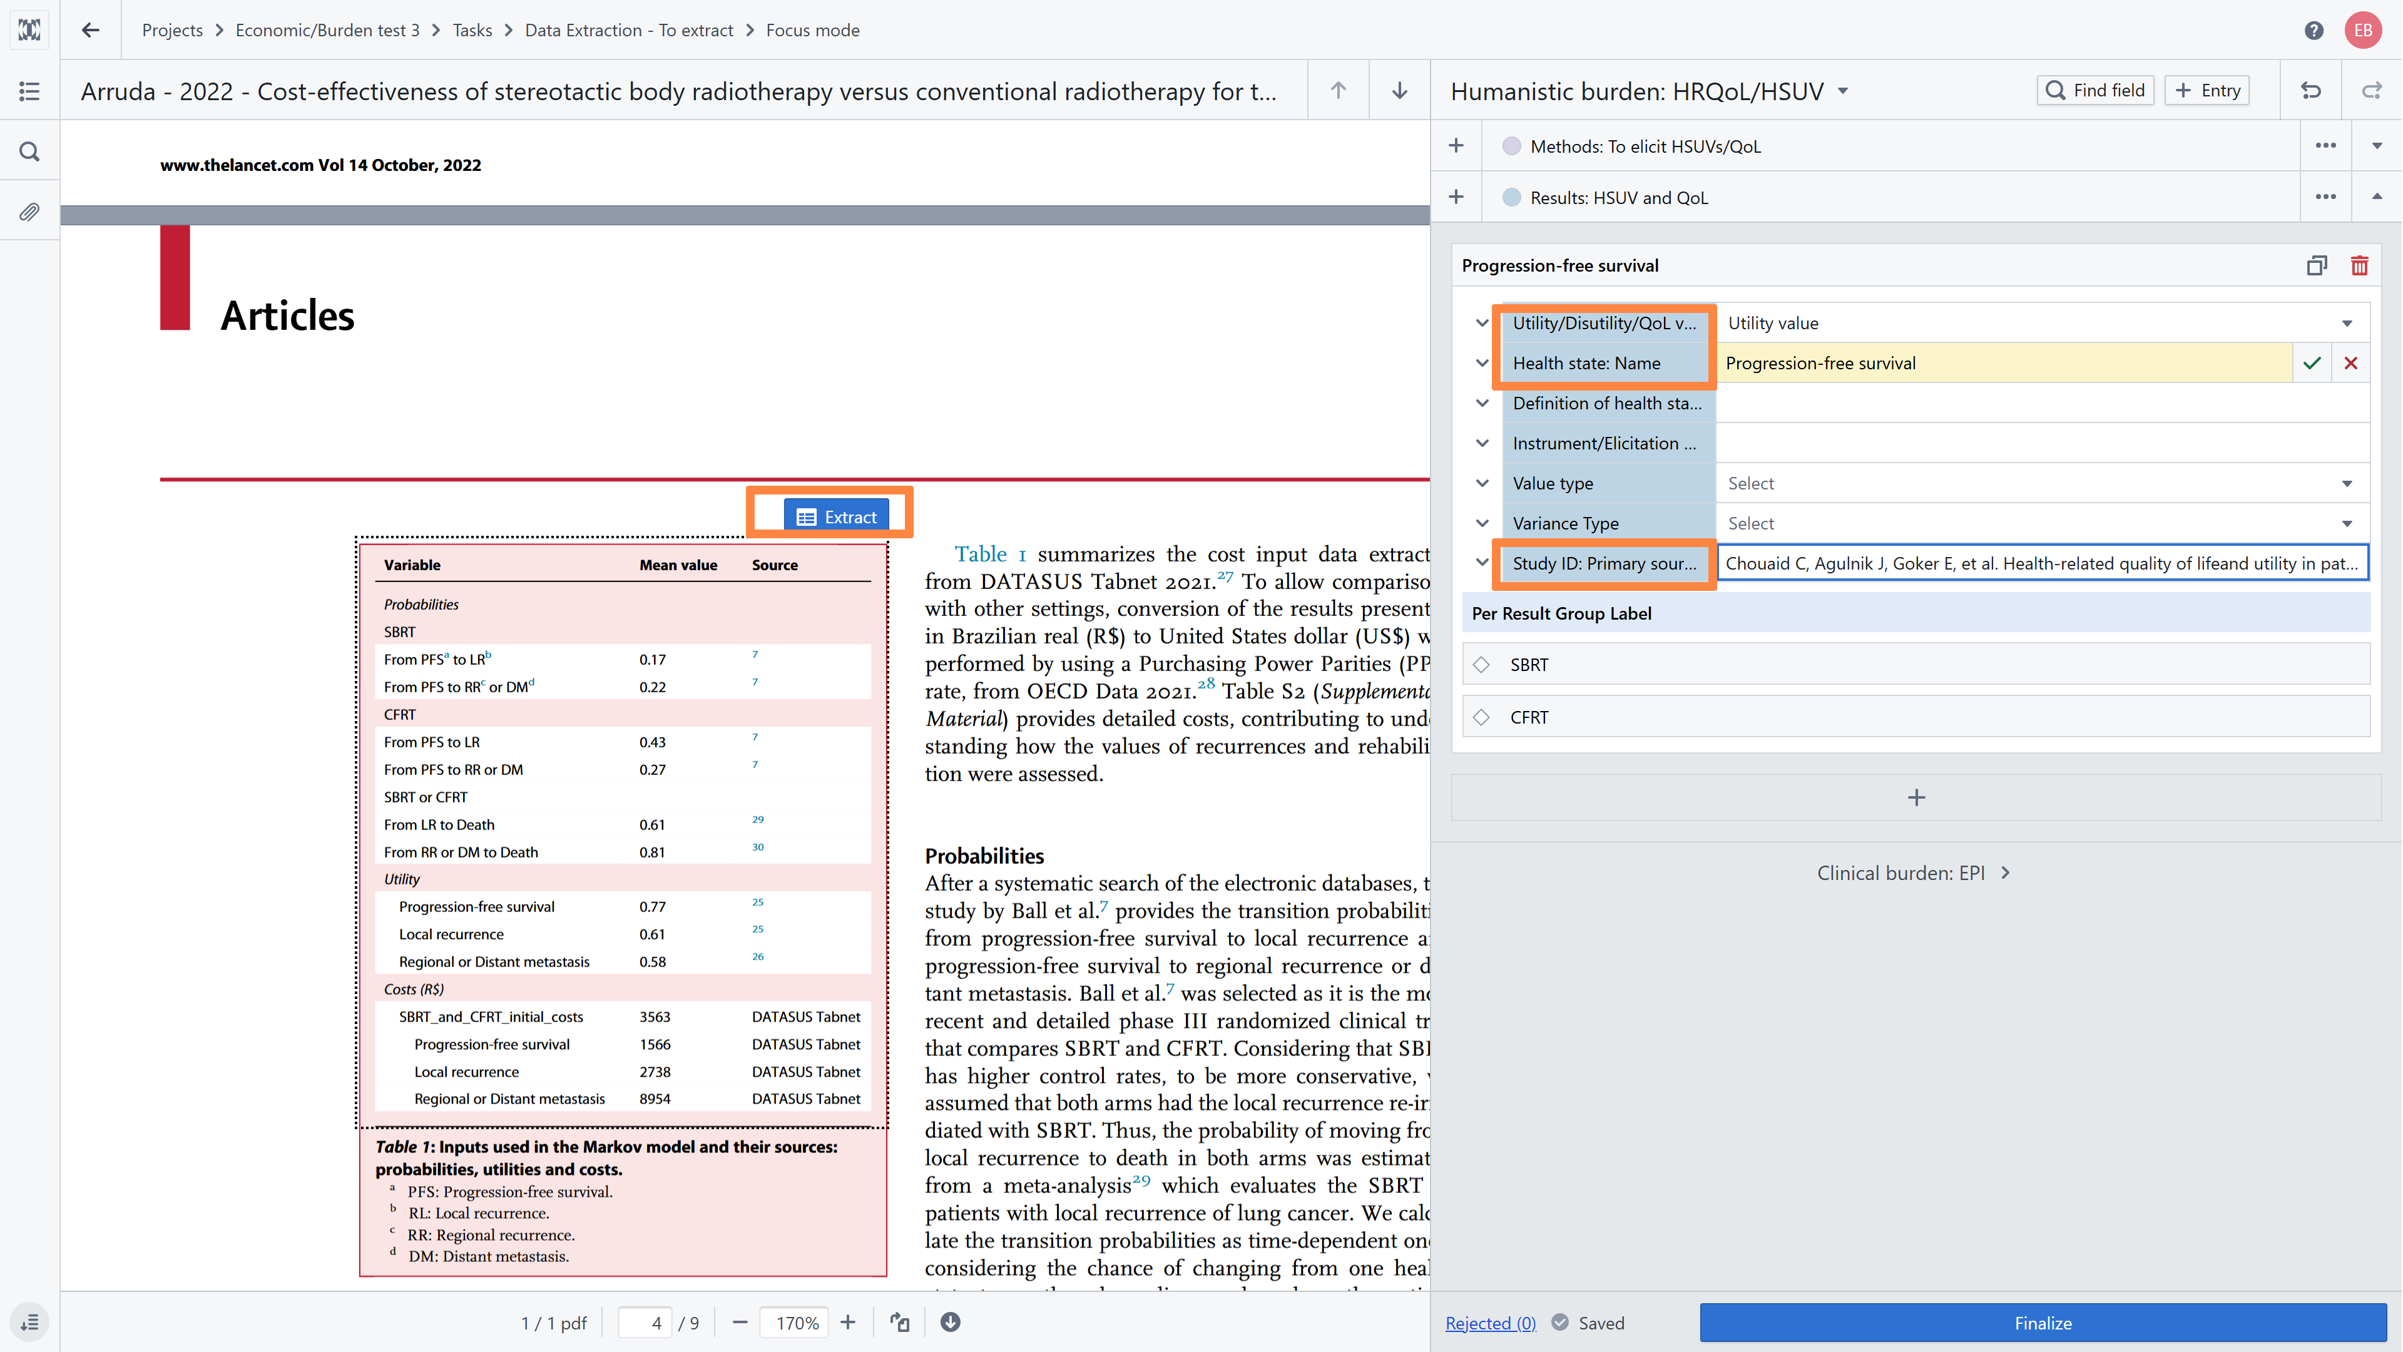Open the Economic/Burden test 3 breadcrumb
Screen dimensions: 2403x1352
(x=327, y=30)
